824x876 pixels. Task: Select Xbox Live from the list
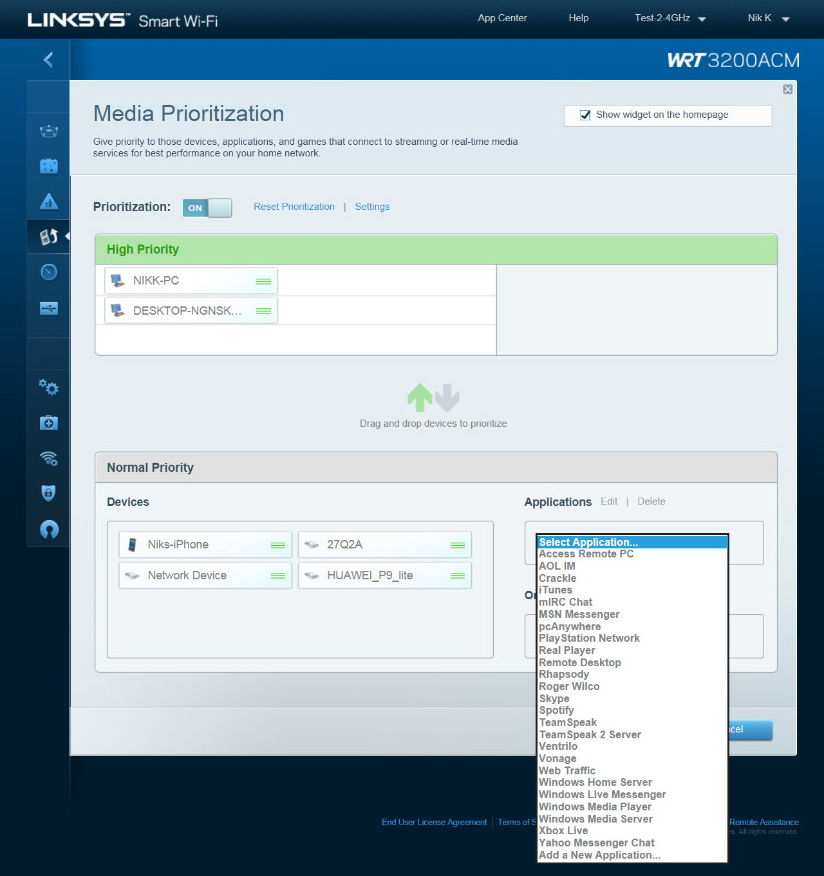[x=633, y=830]
